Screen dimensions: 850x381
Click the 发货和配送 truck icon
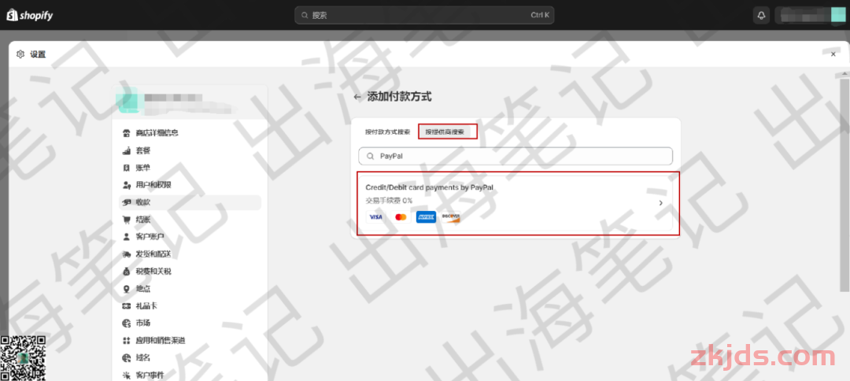127,254
